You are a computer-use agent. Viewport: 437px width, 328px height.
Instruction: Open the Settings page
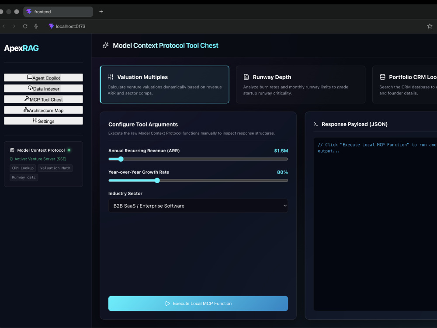[x=43, y=121]
